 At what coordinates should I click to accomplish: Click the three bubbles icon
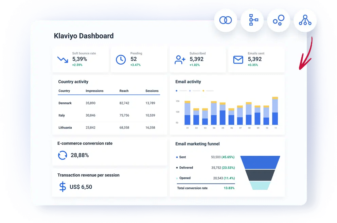(279, 20)
